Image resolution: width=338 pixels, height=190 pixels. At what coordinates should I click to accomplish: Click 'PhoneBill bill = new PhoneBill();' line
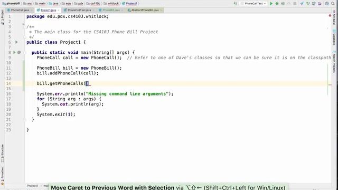[79, 68]
